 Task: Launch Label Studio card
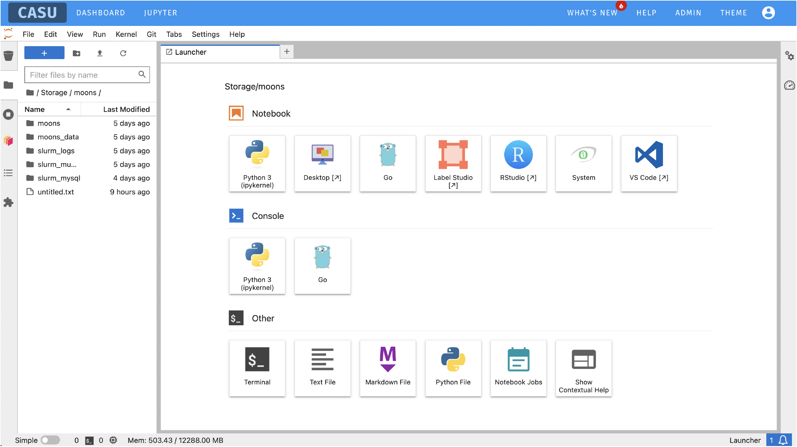[453, 163]
